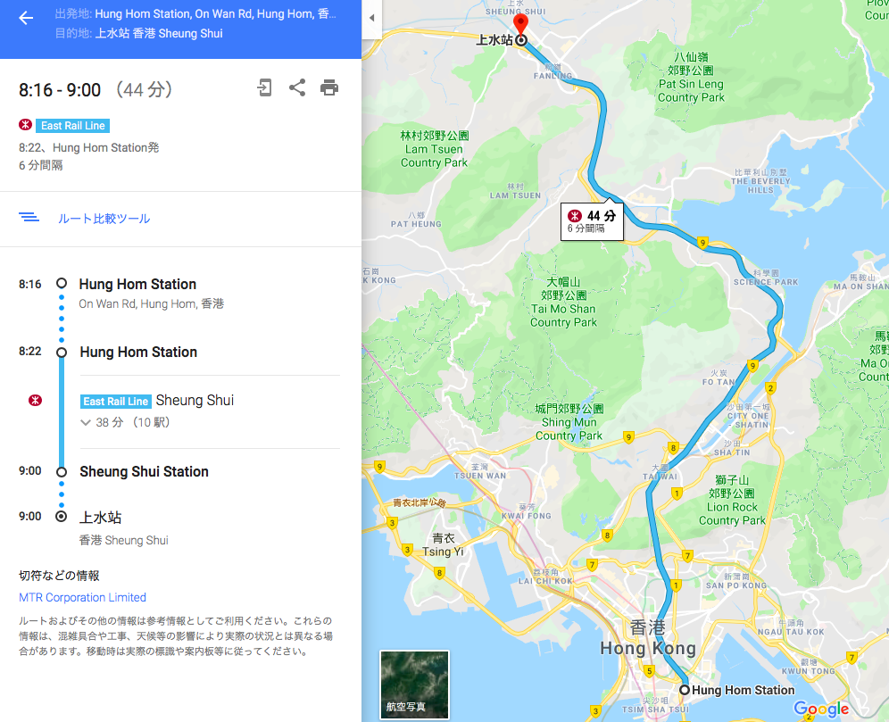
Task: Switch to aerial photo (航空写真) view
Action: [414, 685]
